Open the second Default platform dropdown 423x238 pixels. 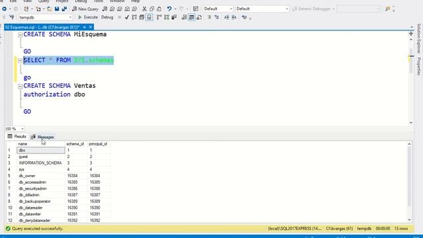pyautogui.click(x=287, y=9)
